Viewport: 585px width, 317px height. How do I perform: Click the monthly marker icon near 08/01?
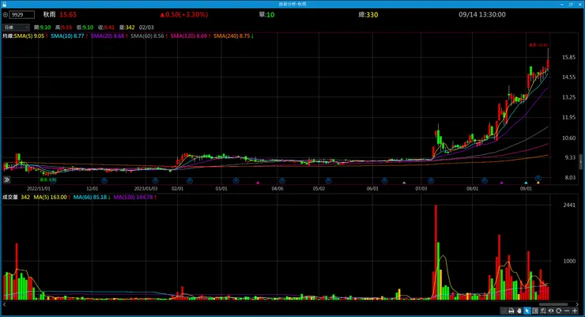(485, 181)
